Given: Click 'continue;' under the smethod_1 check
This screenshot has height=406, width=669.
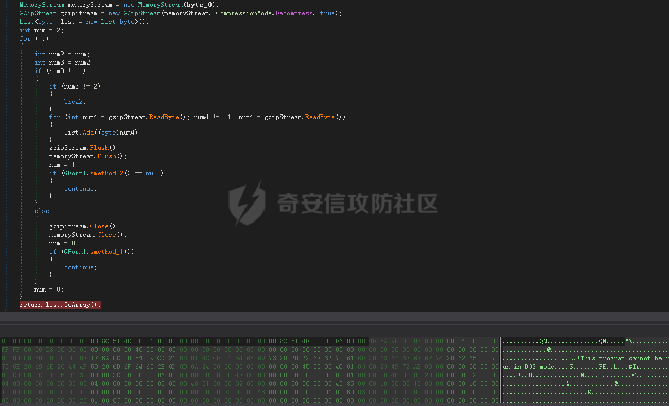Looking at the screenshot, I should 81,267.
